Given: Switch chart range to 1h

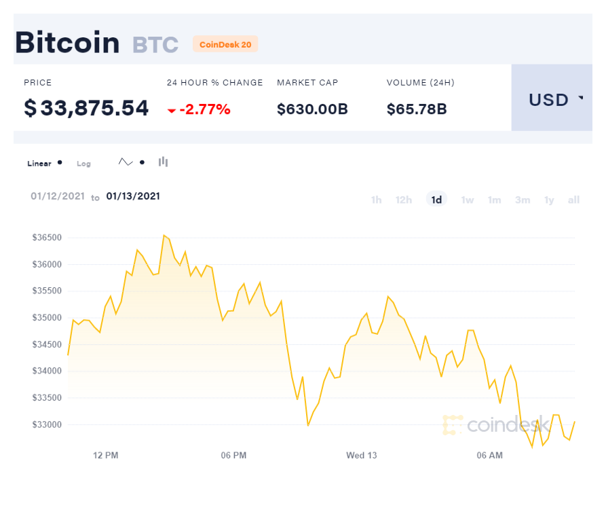Looking at the screenshot, I should (376, 200).
